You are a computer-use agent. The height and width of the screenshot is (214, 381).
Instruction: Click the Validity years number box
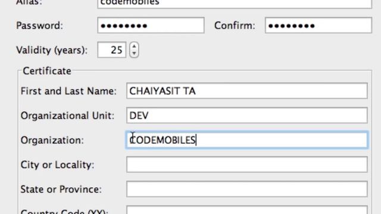point(112,50)
